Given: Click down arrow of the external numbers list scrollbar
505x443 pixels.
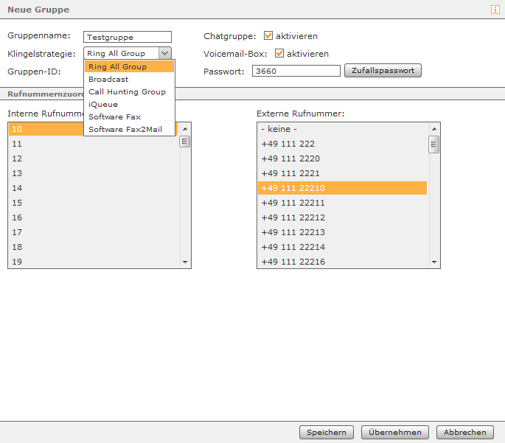Looking at the screenshot, I should 434,262.
